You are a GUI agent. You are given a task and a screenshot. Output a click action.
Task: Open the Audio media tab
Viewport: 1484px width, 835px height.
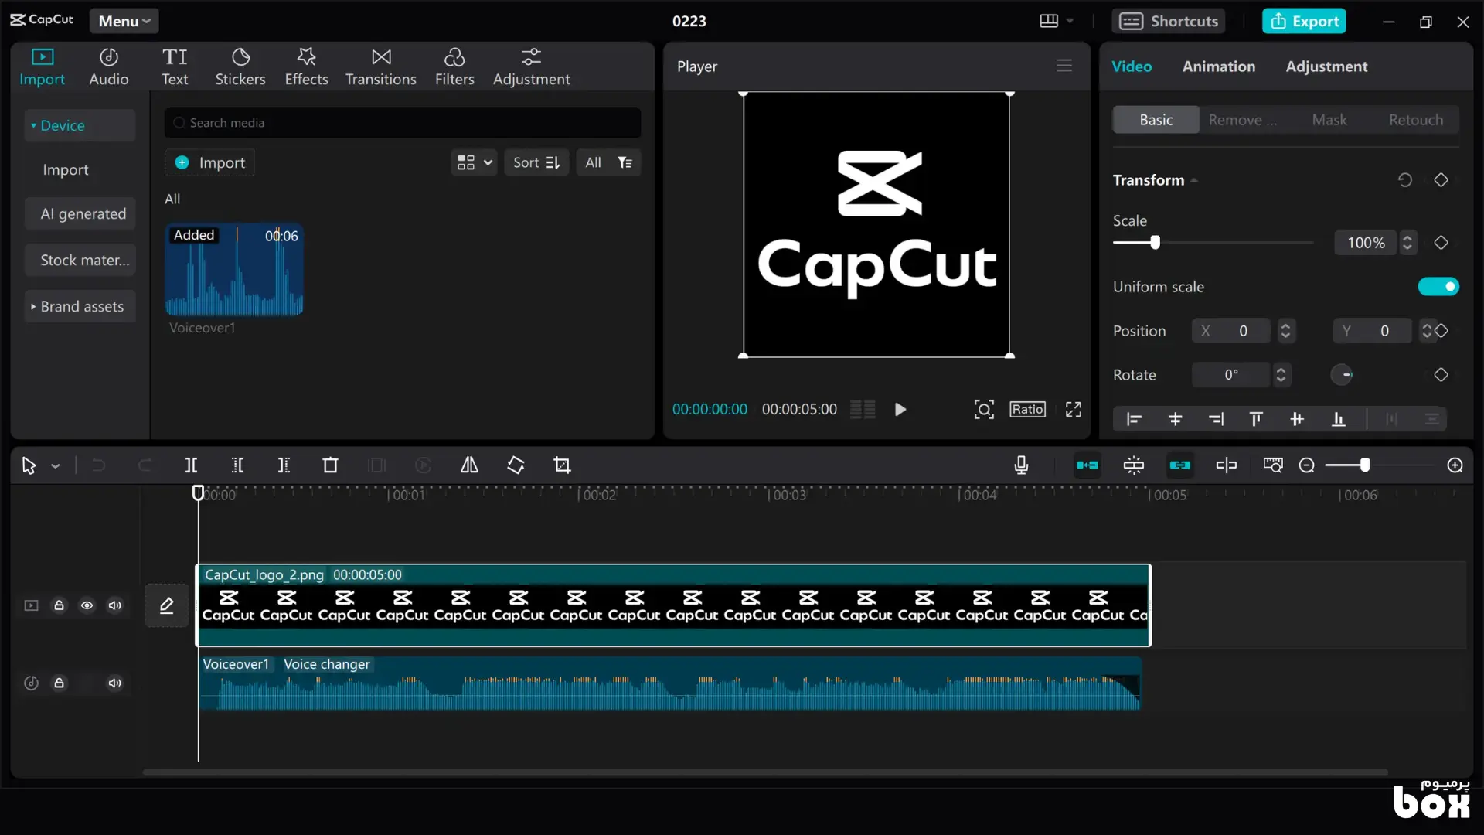pos(108,66)
